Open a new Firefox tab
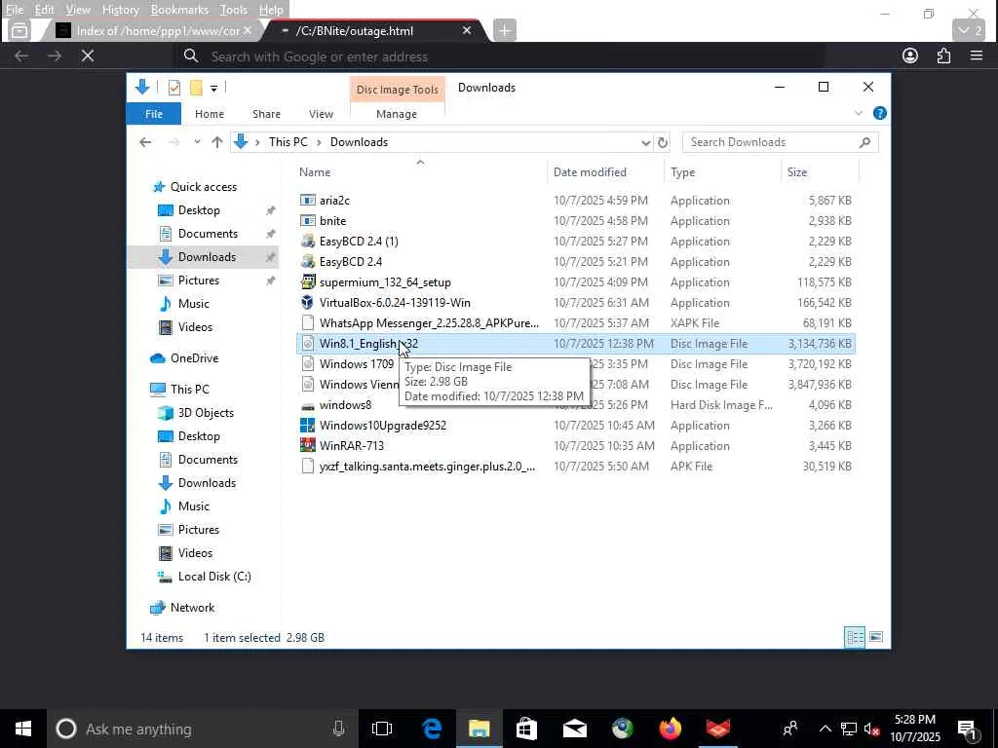998x748 pixels. point(504,30)
